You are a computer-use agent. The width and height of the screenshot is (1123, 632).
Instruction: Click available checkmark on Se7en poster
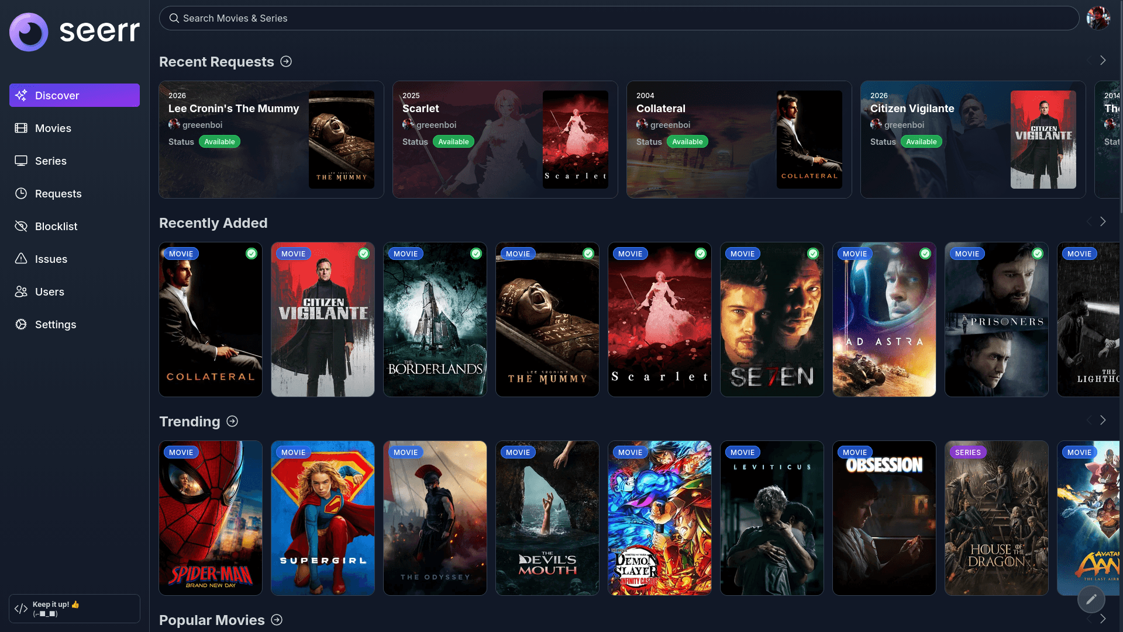813,254
